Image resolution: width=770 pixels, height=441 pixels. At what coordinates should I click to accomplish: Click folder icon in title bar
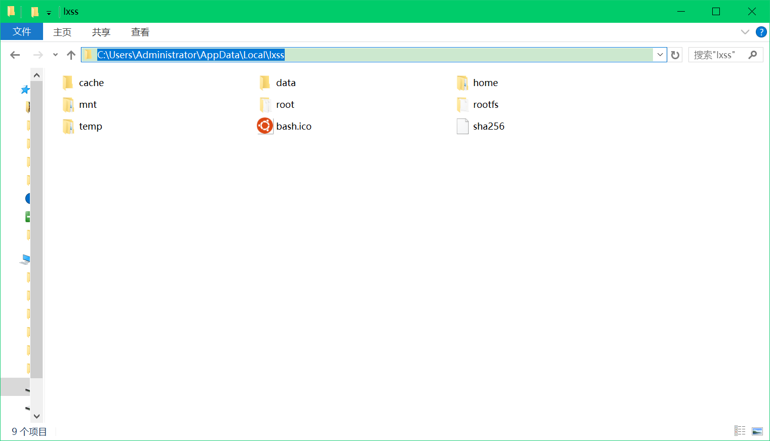(x=11, y=11)
